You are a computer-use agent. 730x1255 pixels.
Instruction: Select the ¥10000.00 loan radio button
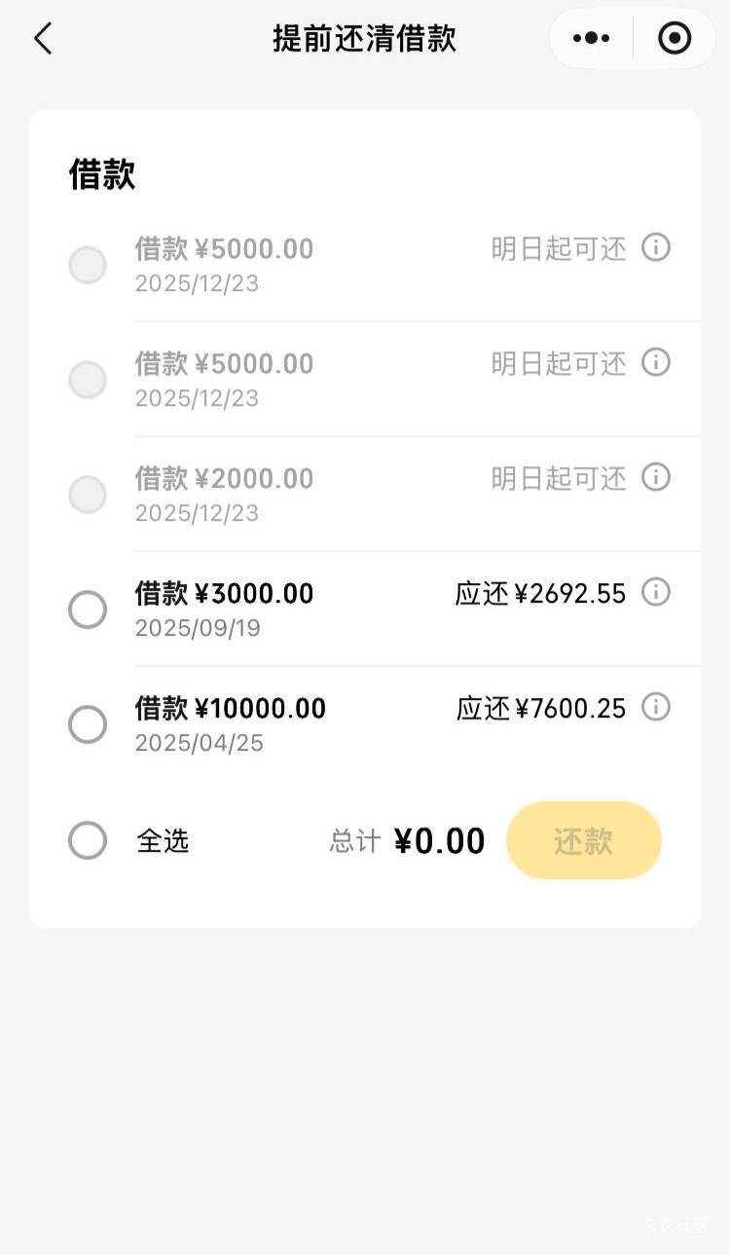point(88,725)
